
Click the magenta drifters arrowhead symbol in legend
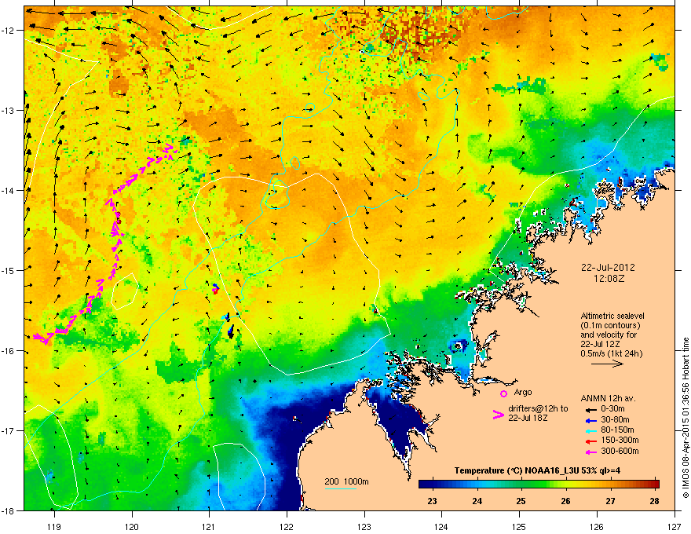pos(498,415)
